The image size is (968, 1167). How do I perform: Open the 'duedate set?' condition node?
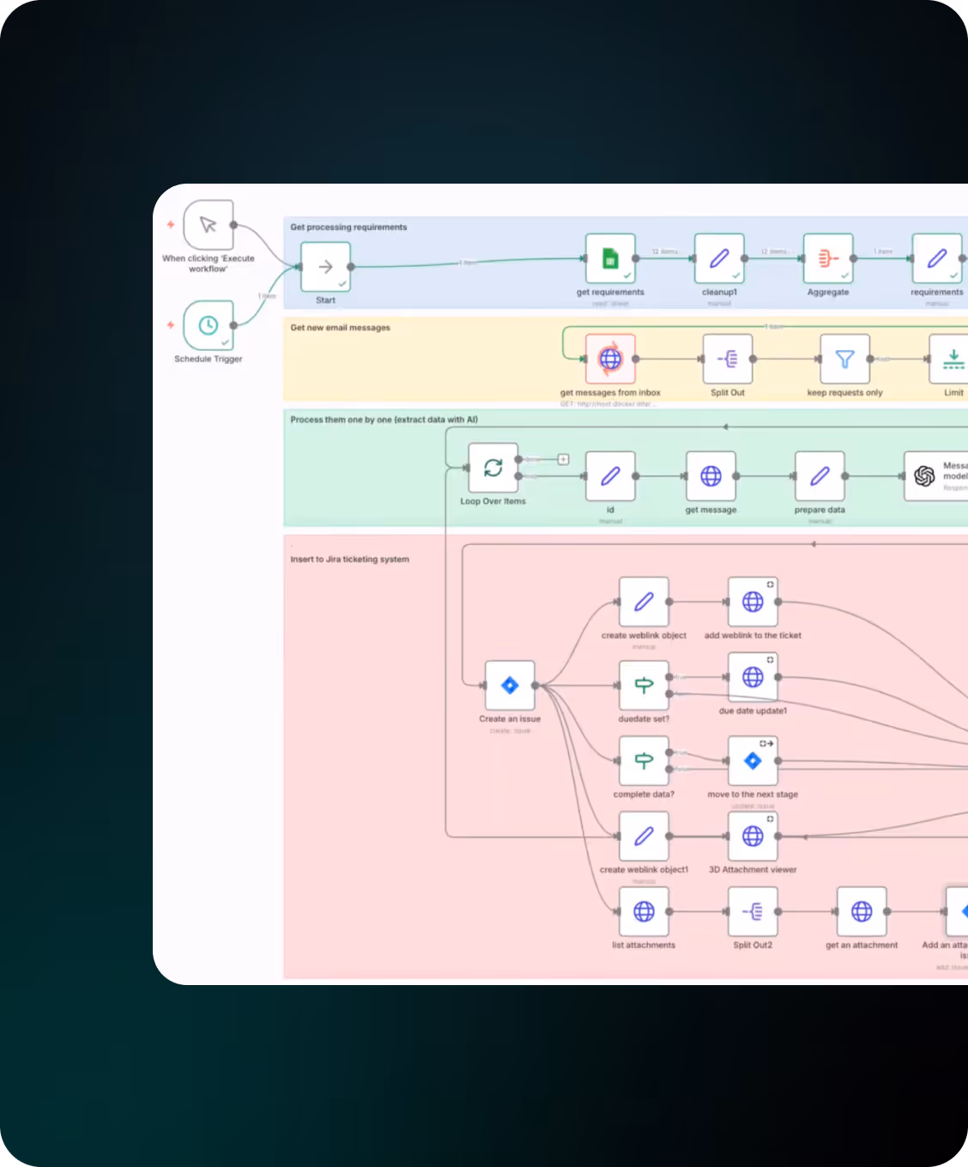[644, 686]
